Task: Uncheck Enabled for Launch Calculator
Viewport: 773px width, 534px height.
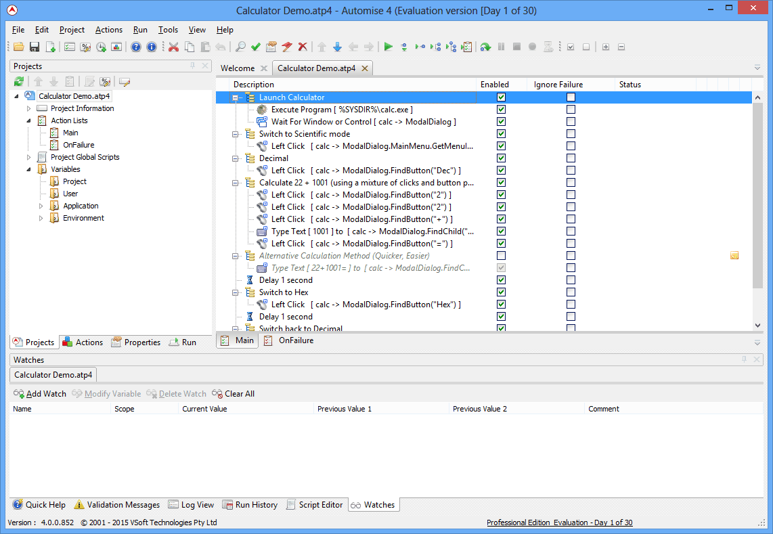Action: pyautogui.click(x=502, y=97)
